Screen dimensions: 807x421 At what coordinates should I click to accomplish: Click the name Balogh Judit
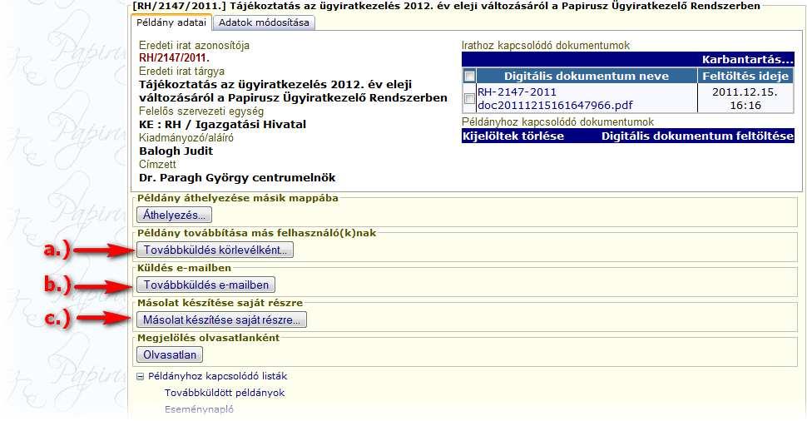[176, 151]
